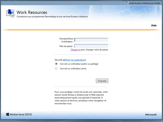Select 'Ceci est un ordinateur public ou partagé'

(x=56, y=64)
